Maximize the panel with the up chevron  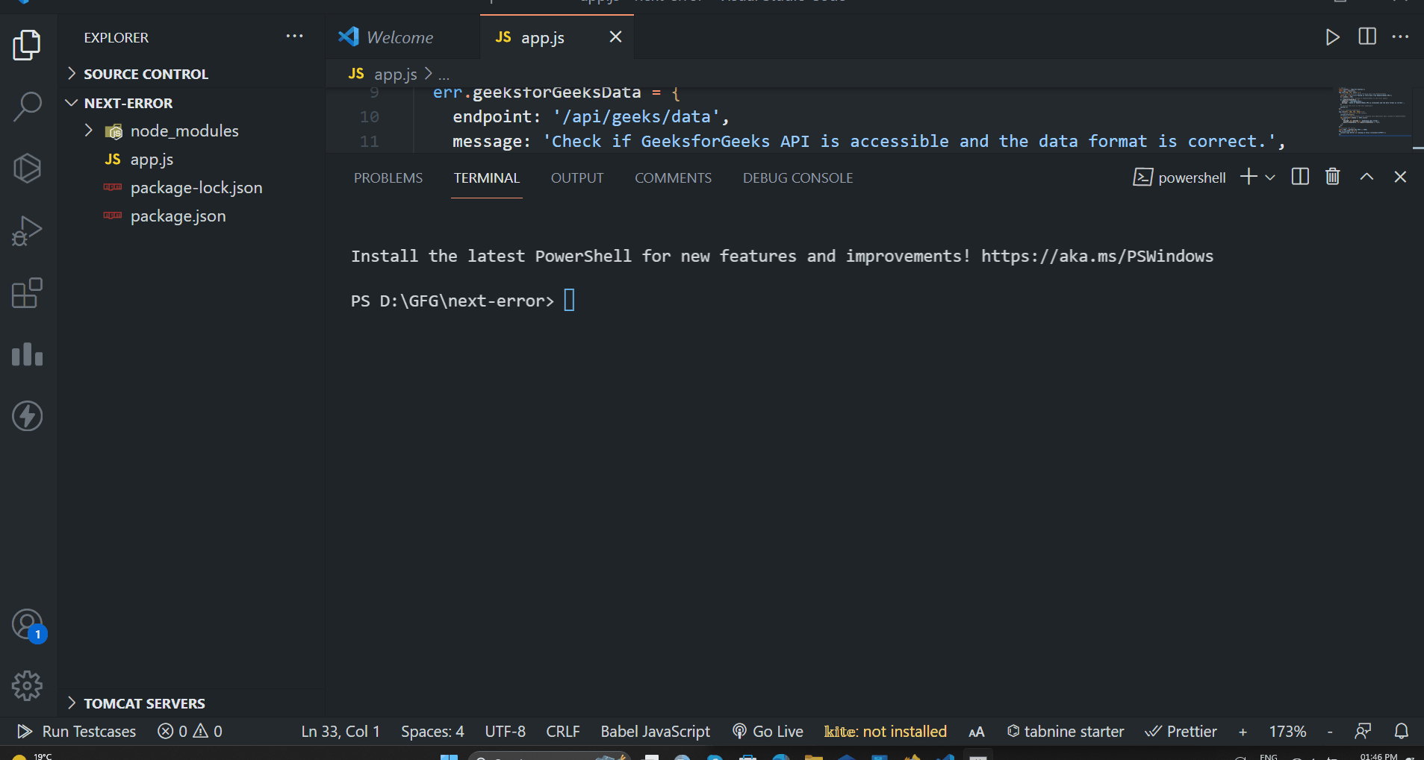(x=1367, y=177)
